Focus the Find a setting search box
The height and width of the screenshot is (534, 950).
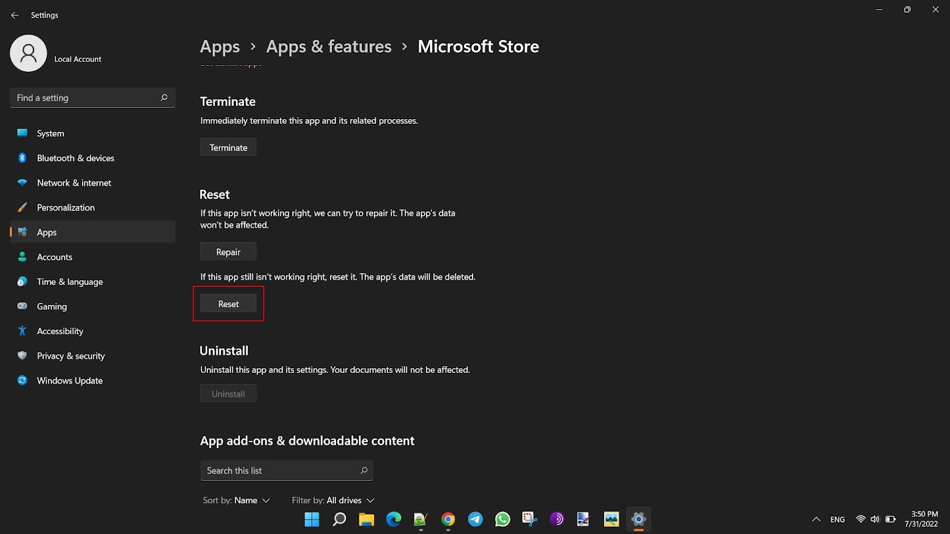click(93, 98)
